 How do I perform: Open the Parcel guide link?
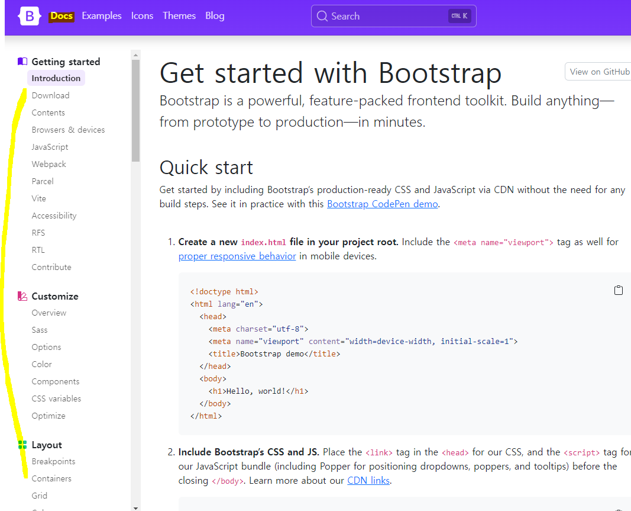[x=43, y=181]
